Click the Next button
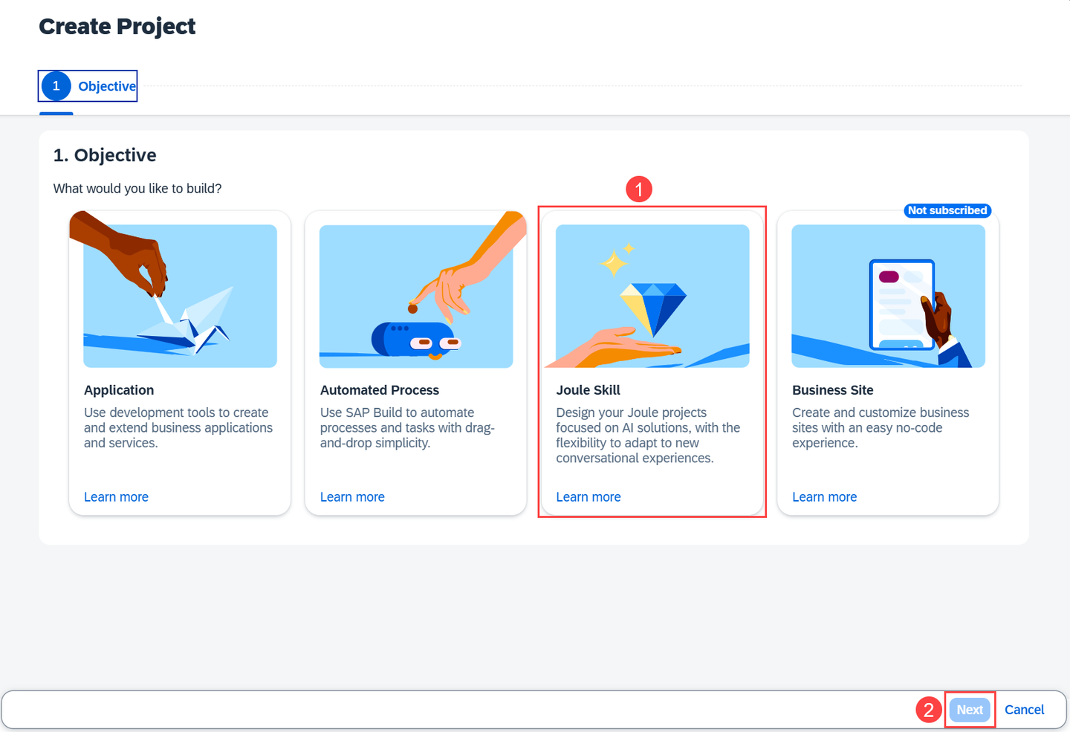The width and height of the screenshot is (1070, 732). tap(970, 710)
